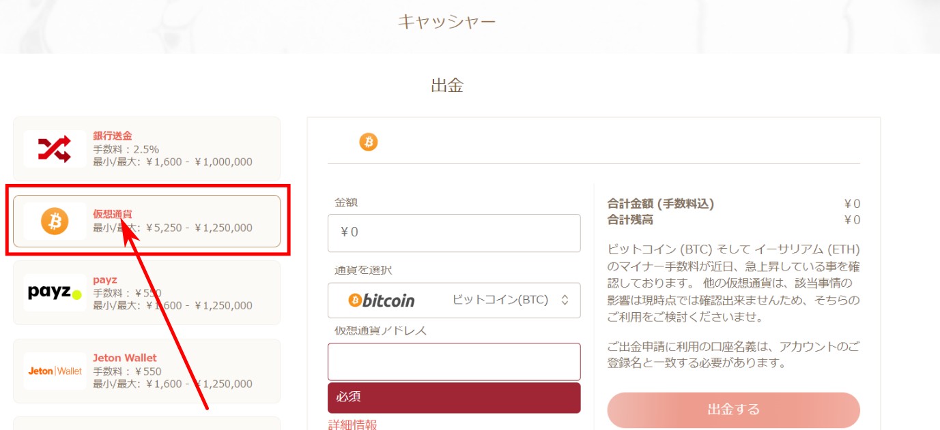Select the 銀行送金 withdrawal method
Viewport: 940px width, 430px height.
click(x=147, y=149)
